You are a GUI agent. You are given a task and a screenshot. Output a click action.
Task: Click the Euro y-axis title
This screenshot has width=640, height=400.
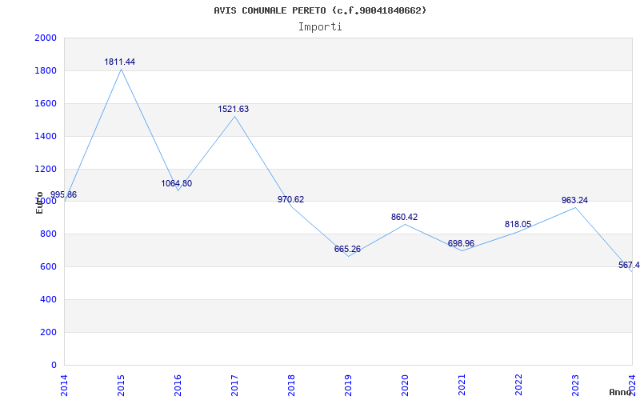point(39,203)
